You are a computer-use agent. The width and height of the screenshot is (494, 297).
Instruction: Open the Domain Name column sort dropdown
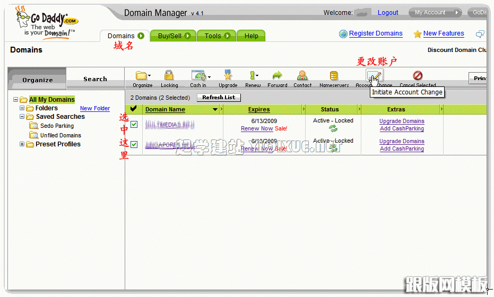click(215, 109)
